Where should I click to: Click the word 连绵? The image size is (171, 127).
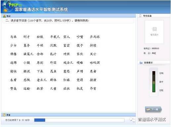(14, 63)
